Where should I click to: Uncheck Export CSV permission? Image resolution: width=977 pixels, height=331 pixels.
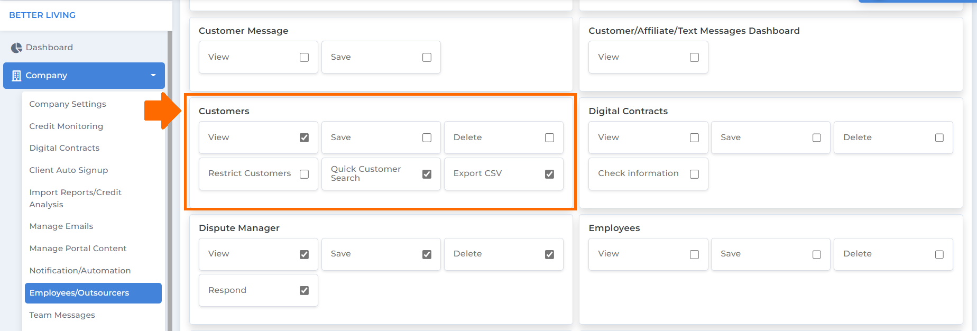click(x=550, y=174)
